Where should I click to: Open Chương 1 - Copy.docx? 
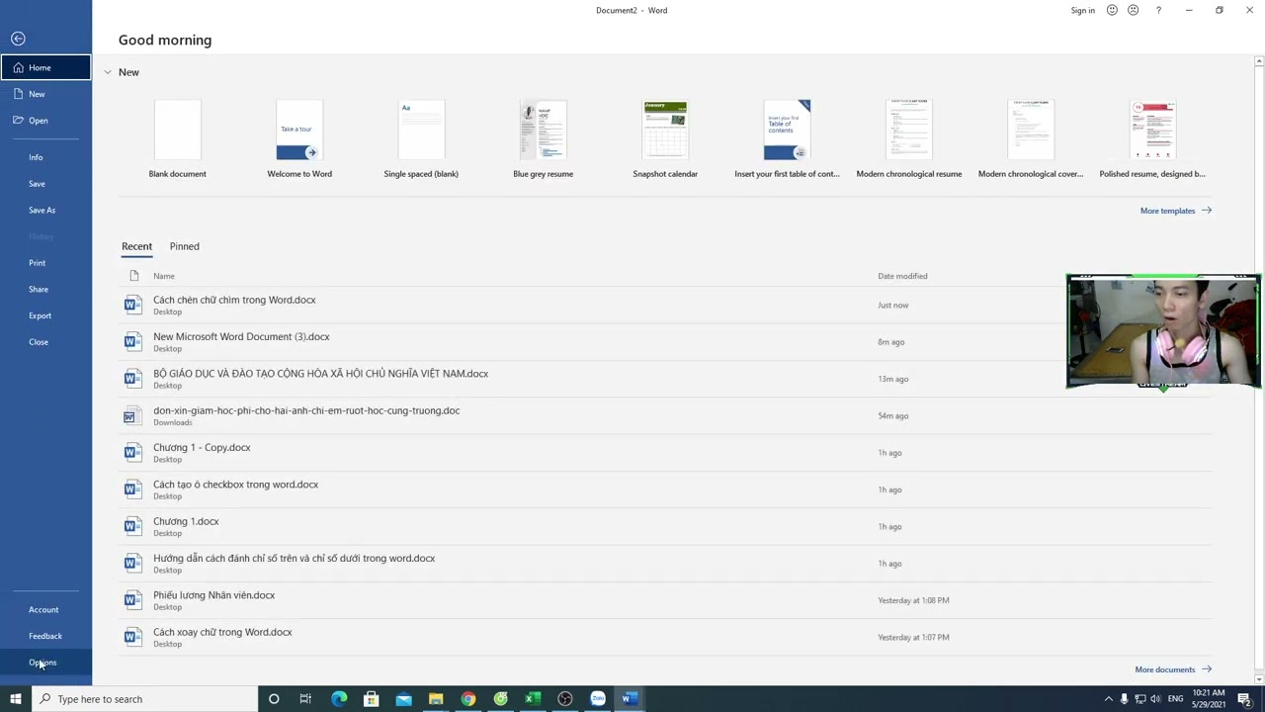pyautogui.click(x=666, y=453)
